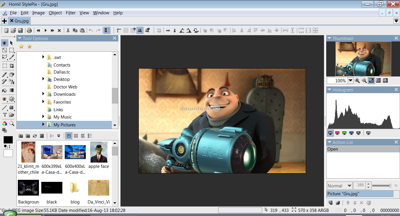Select the rectangular marquee selection tool
This screenshot has width=400, height=216.
coord(11,50)
